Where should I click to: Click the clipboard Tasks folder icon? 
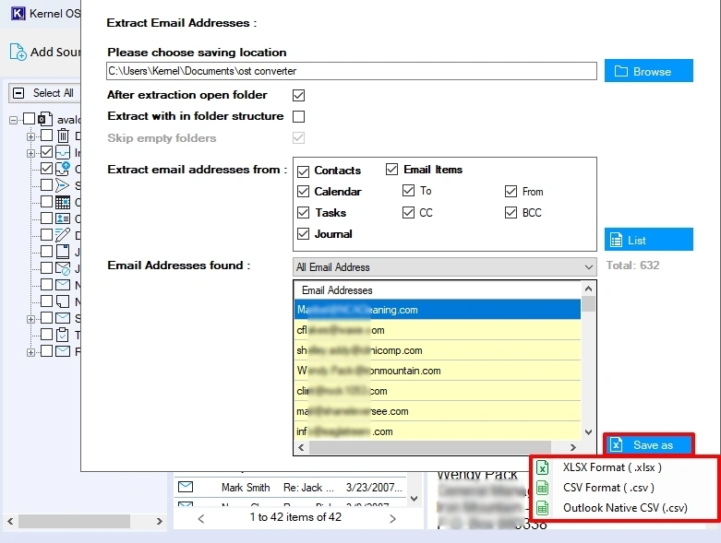tap(63, 335)
